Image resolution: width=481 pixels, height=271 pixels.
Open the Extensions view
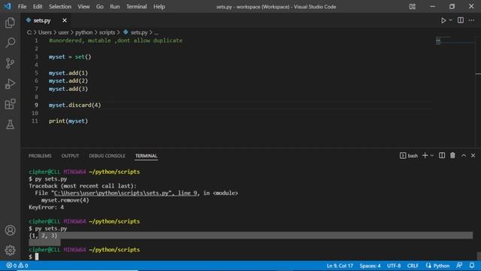point(10,104)
